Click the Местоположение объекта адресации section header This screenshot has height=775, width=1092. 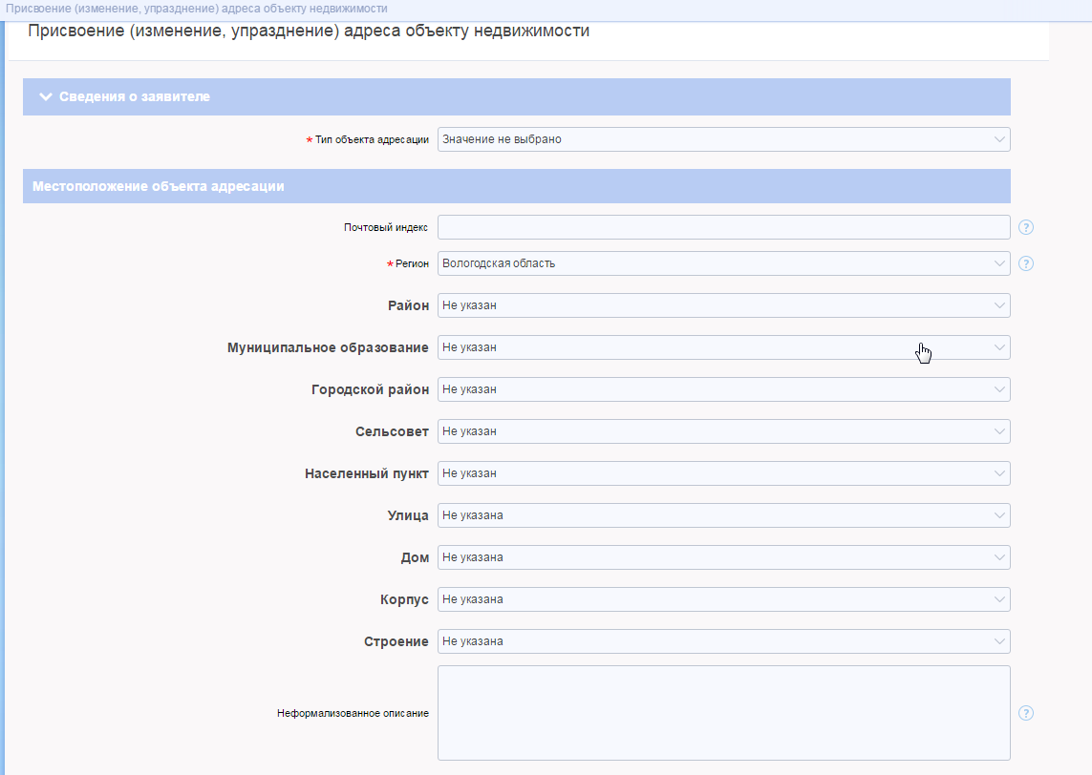159,186
